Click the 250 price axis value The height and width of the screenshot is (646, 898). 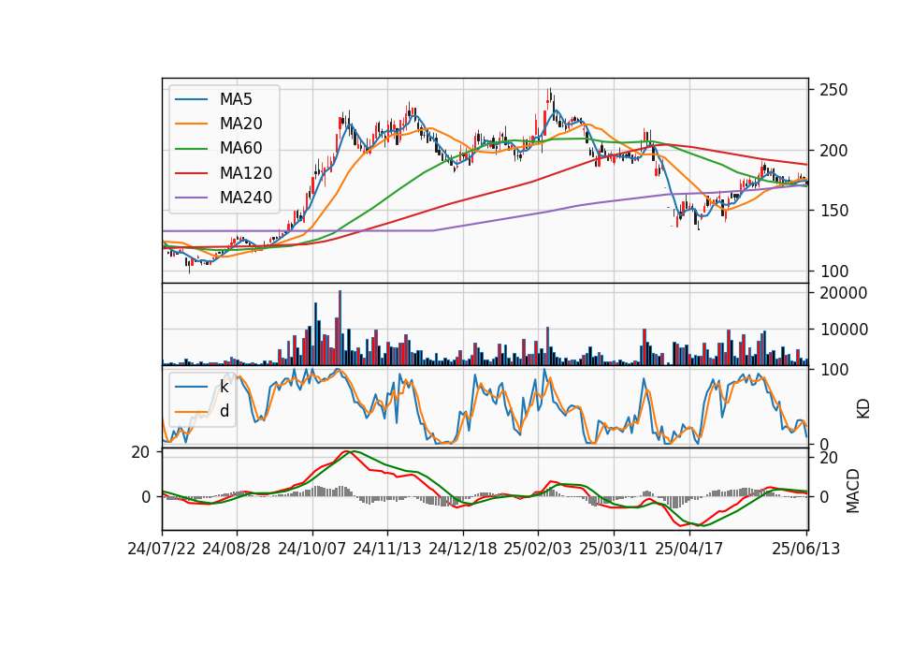coord(833,90)
